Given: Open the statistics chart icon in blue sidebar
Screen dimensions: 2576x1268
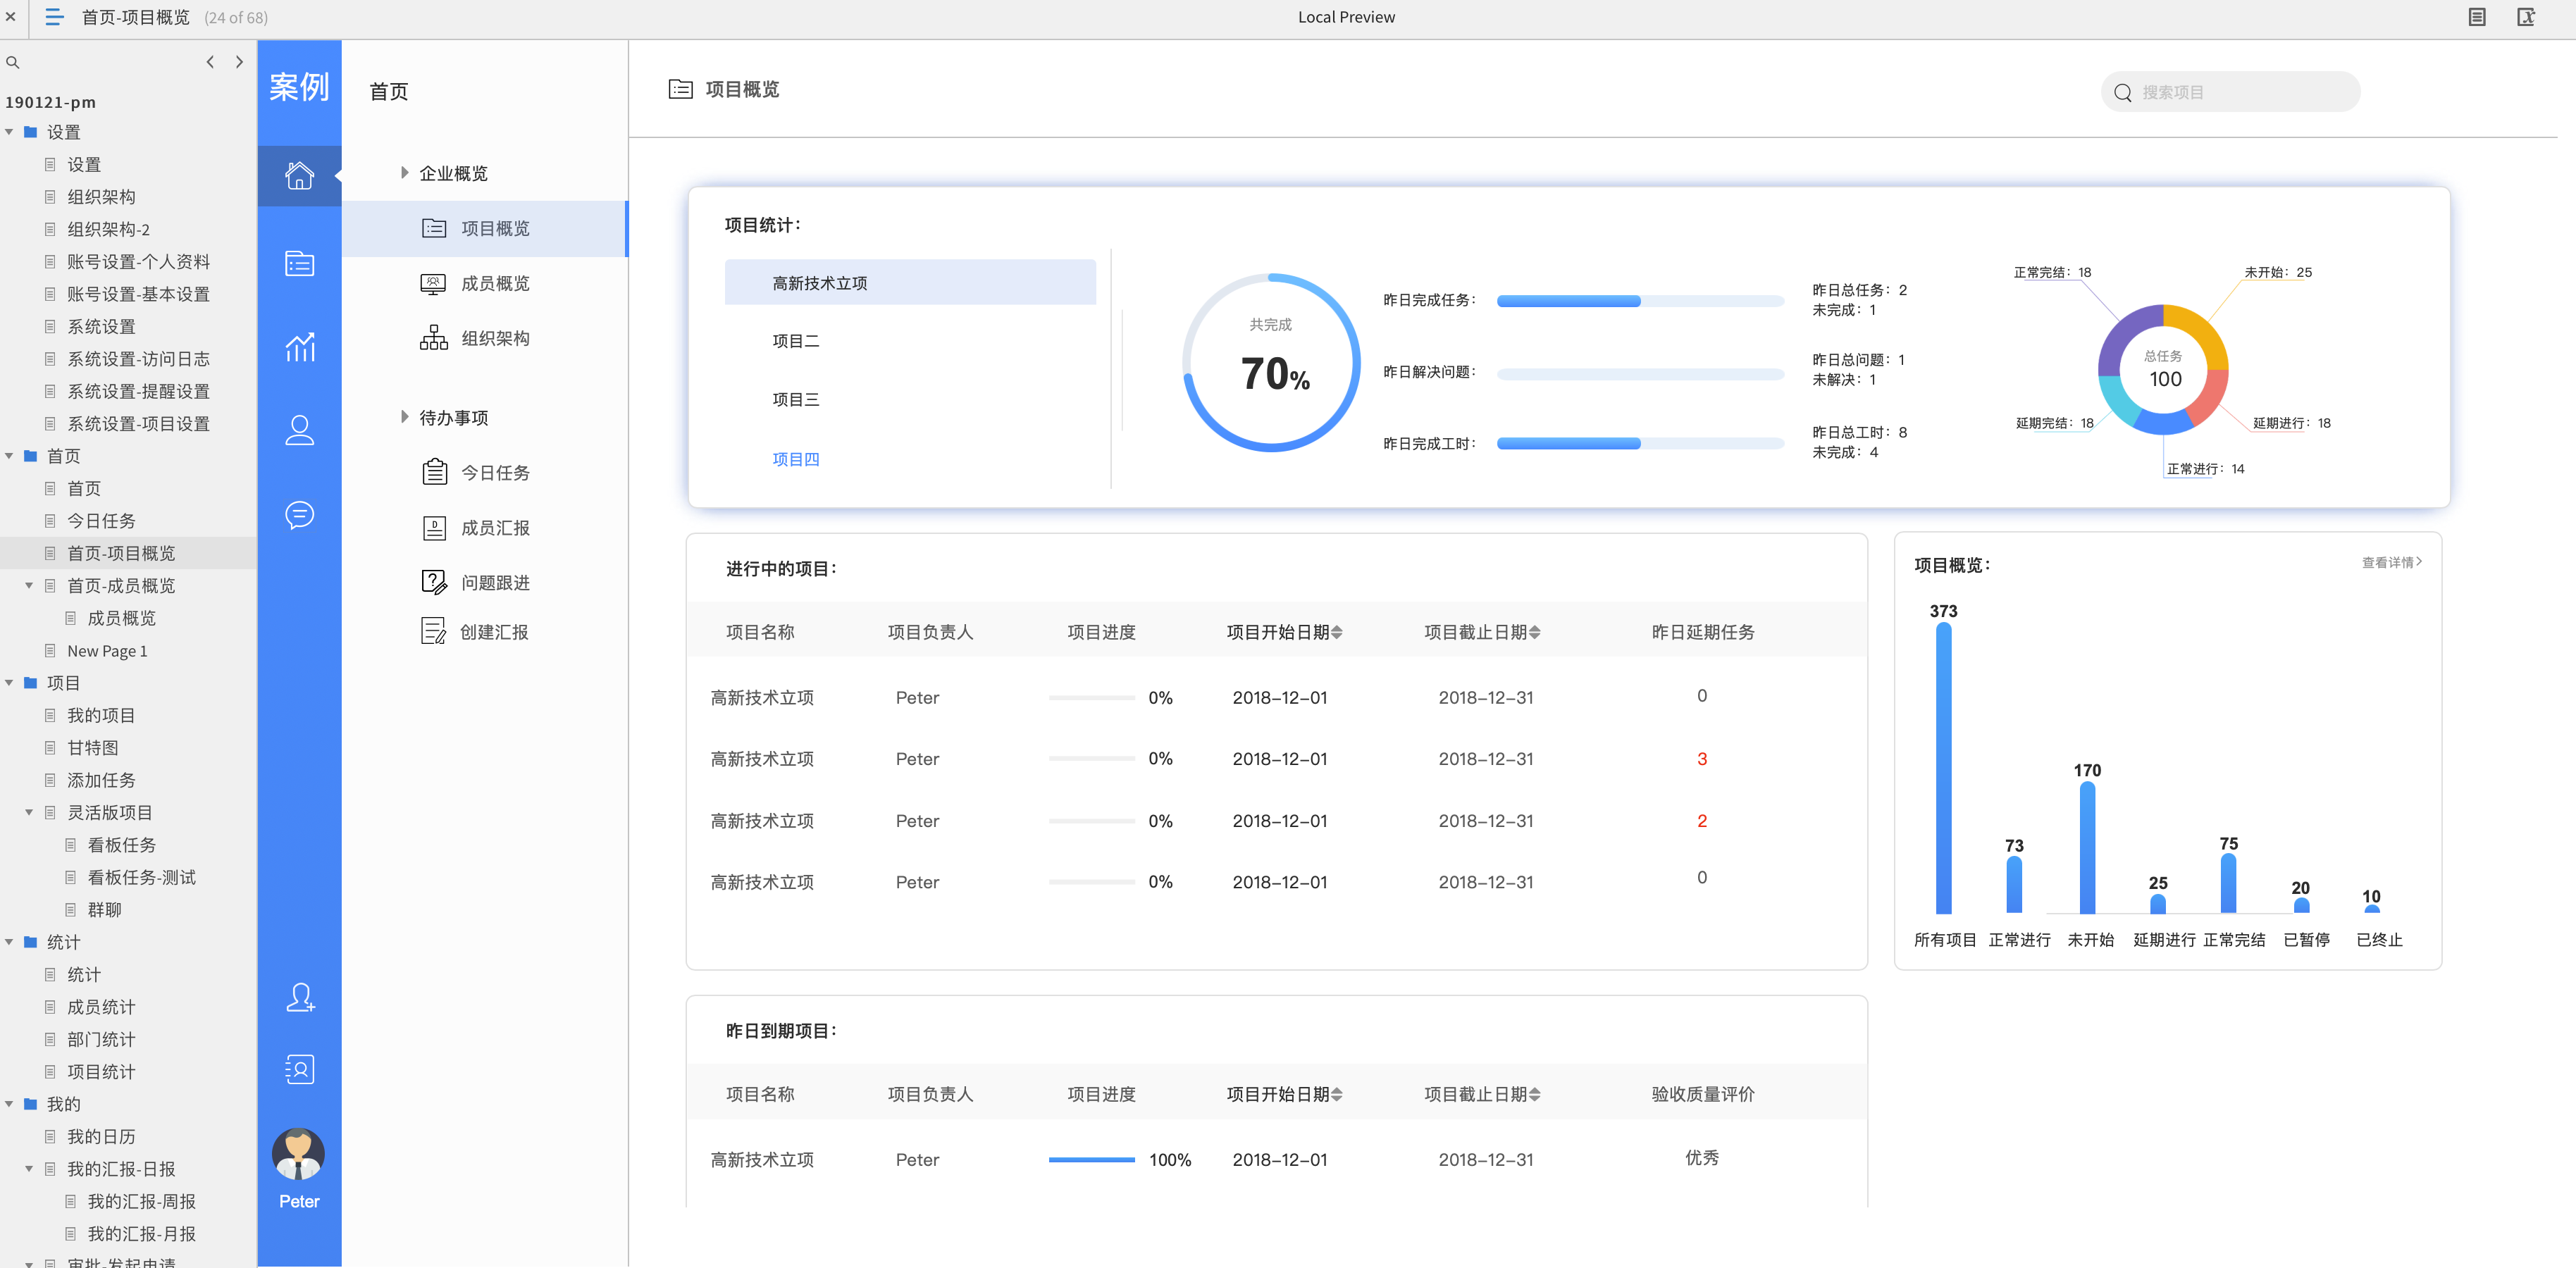Looking at the screenshot, I should 299,347.
